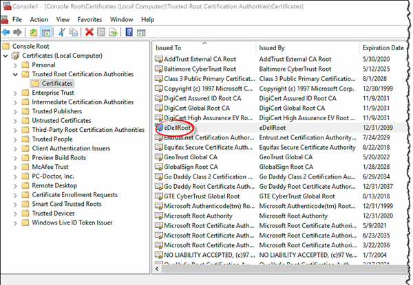Sort by the Issued By column header
This screenshot has height=285, width=413.
click(x=308, y=48)
